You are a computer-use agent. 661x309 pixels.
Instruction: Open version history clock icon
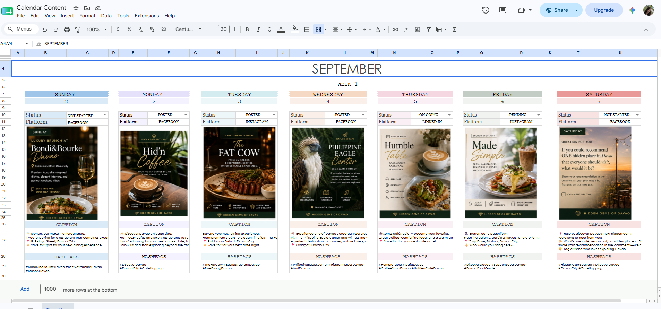[486, 10]
